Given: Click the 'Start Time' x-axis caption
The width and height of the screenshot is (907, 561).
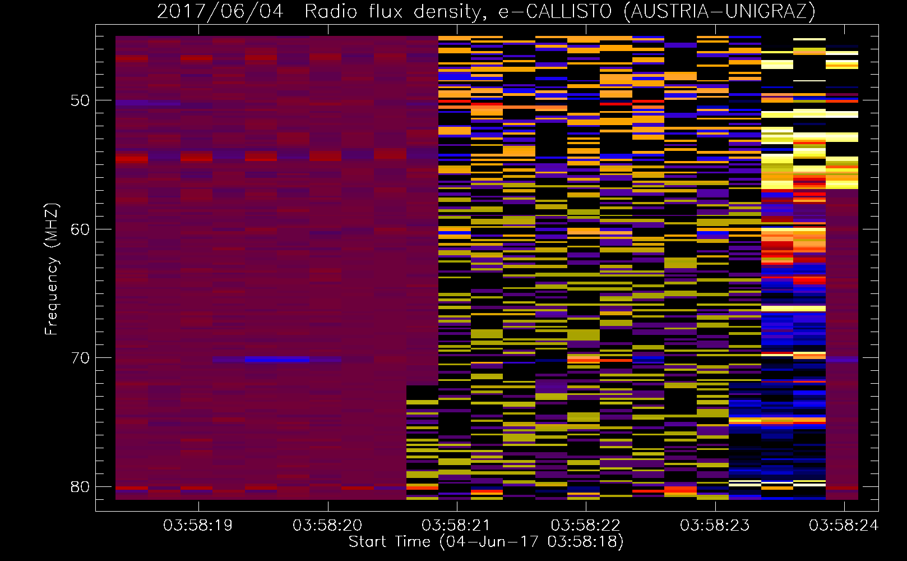Looking at the screenshot, I should (486, 542).
